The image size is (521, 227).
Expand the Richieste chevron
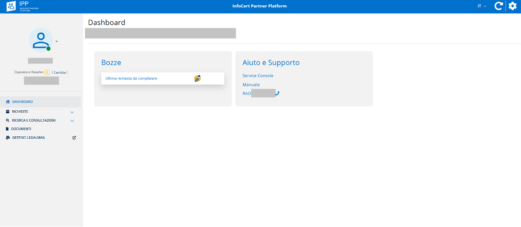[x=72, y=112]
